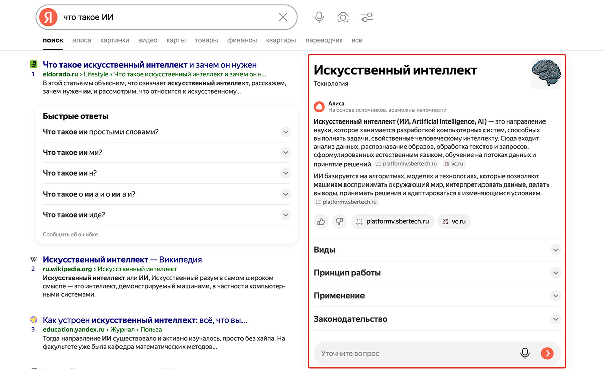The width and height of the screenshot is (605, 369).
Task: Expand the Виды section
Action: pos(555,249)
